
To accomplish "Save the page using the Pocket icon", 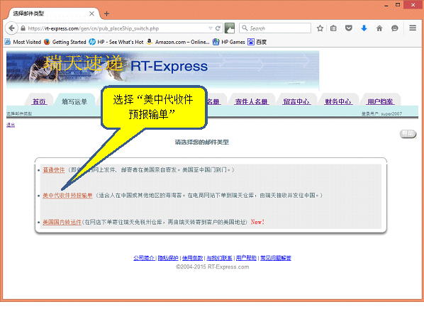I will pyautogui.click(x=349, y=28).
